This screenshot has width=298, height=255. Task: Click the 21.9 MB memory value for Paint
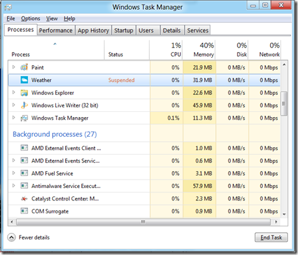pos(202,68)
